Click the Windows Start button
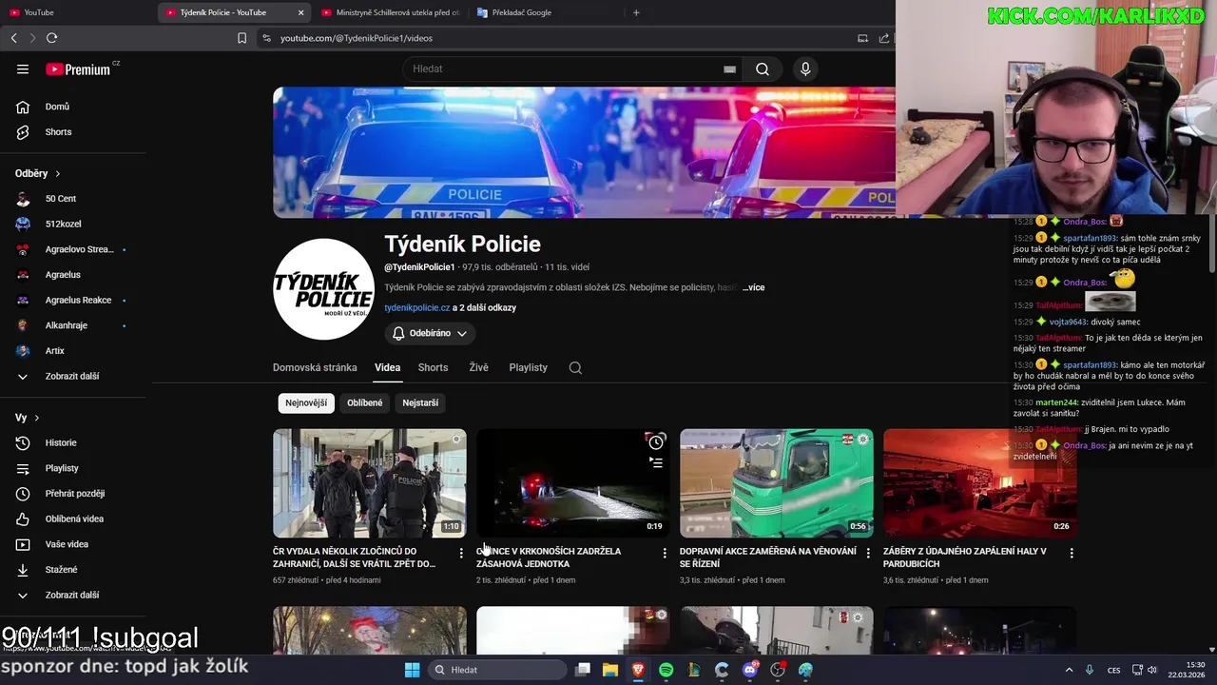This screenshot has width=1217, height=685. (x=412, y=670)
